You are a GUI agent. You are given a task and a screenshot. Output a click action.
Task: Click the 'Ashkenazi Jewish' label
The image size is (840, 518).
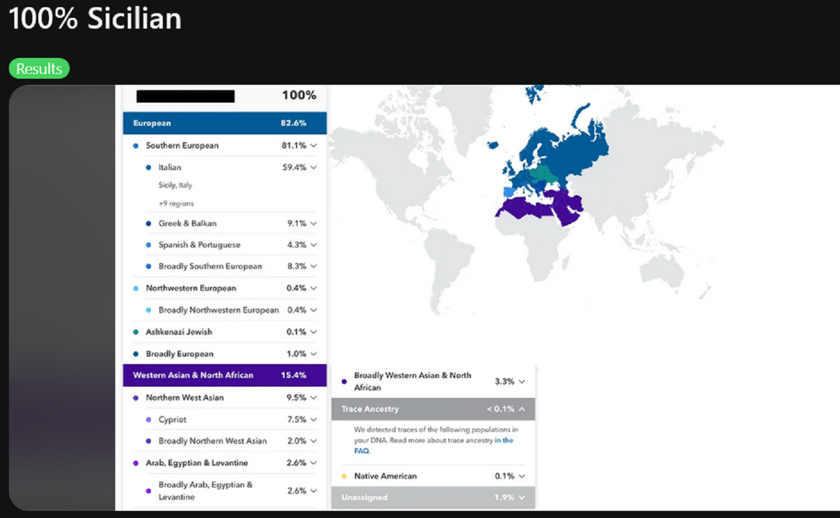(179, 332)
